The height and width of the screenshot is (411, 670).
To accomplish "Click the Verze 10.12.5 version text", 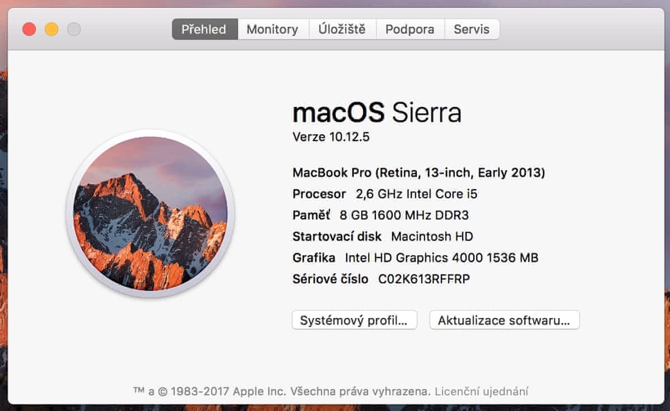I will tap(331, 137).
